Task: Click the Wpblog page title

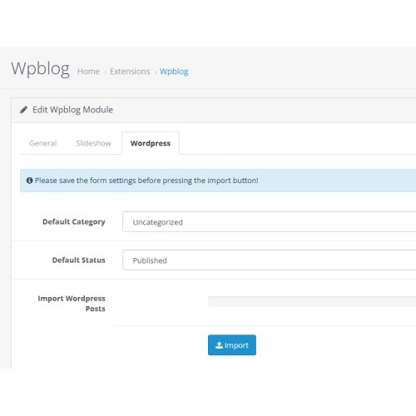Action: pyautogui.click(x=41, y=69)
